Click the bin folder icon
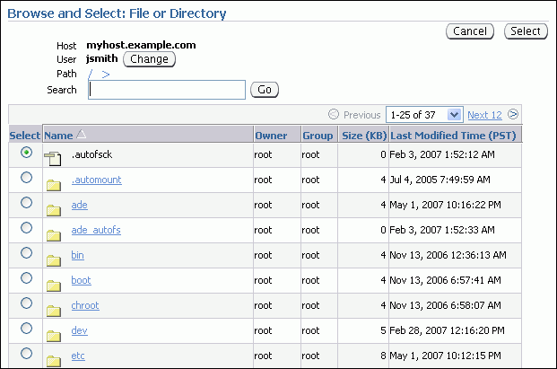Screen dimensions: 557x369 [x=54, y=259]
